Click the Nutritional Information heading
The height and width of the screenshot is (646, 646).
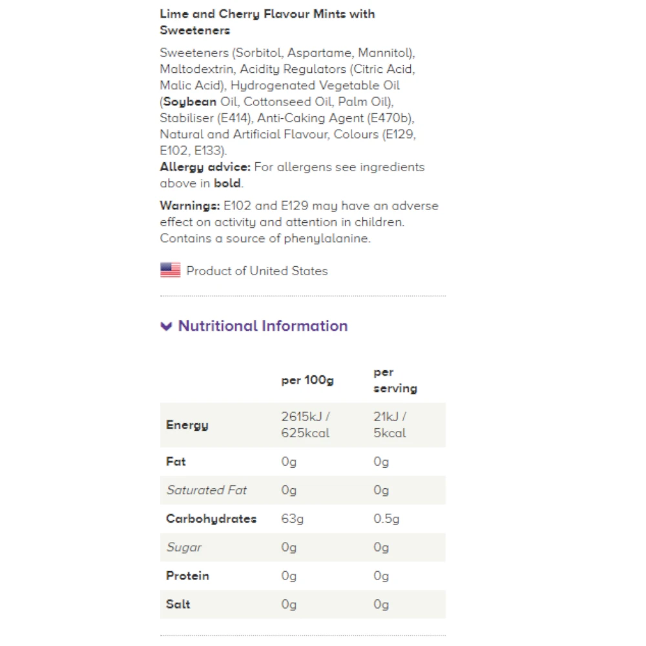(263, 326)
